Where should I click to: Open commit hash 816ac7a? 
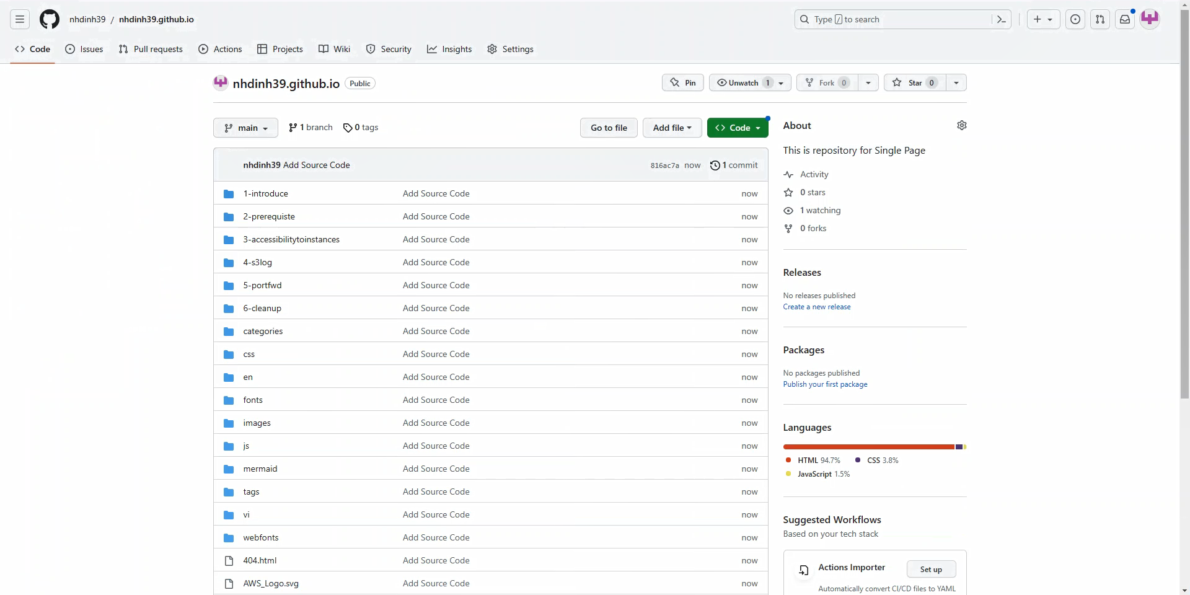664,165
